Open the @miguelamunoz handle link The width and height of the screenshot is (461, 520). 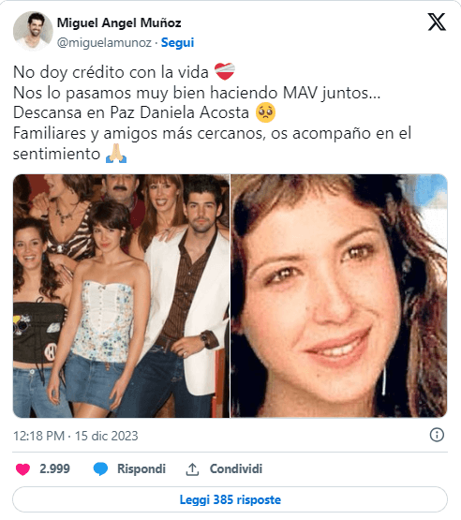pyautogui.click(x=104, y=43)
